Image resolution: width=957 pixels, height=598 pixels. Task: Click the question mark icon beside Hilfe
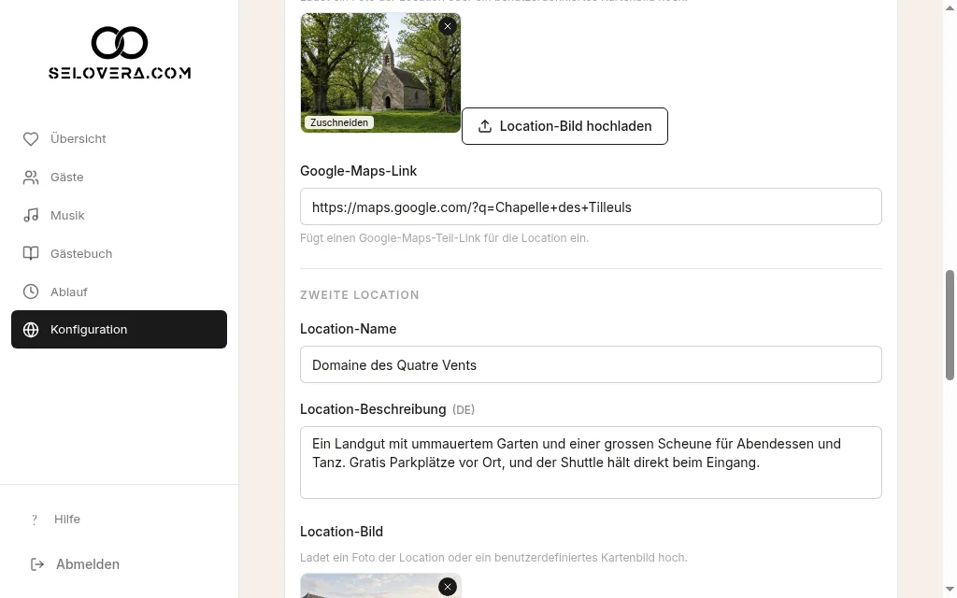(x=35, y=520)
